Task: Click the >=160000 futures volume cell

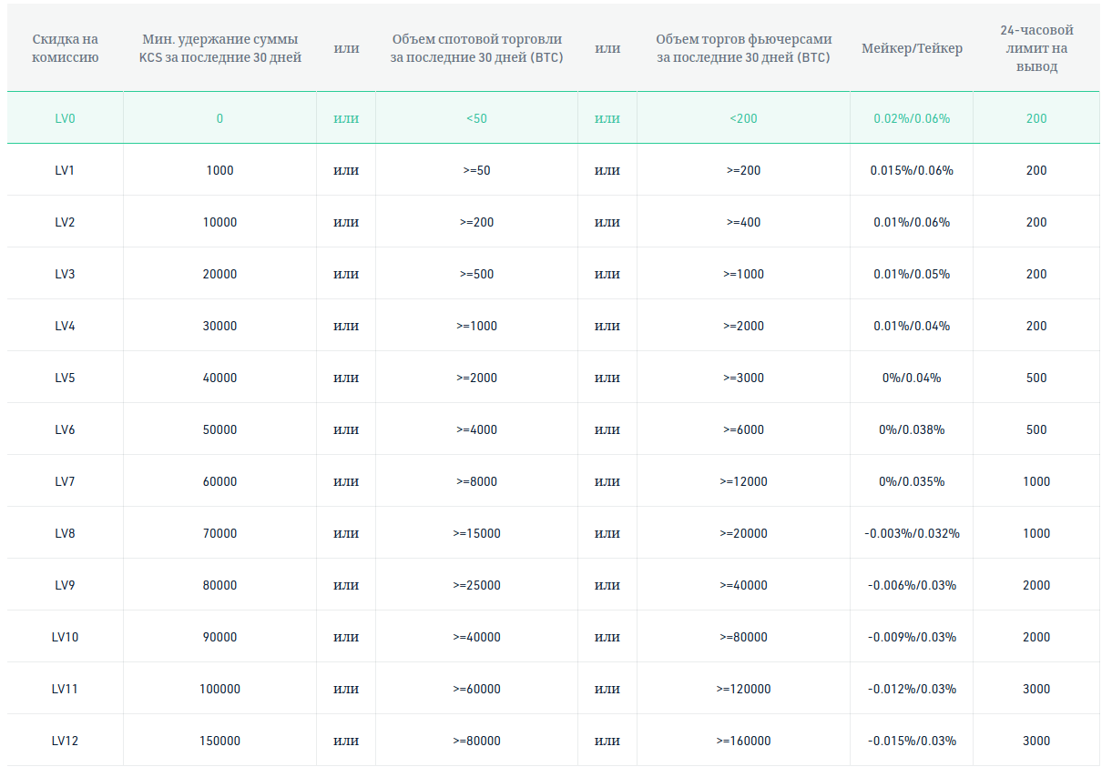Action: click(x=743, y=741)
